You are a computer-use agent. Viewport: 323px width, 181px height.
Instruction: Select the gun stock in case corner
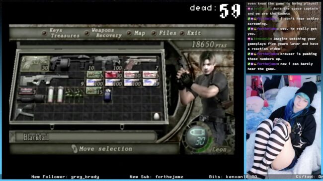point(25,111)
